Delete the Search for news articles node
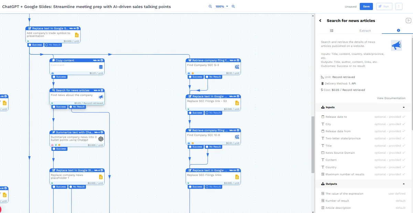This screenshot has width=413, height=213. tap(102, 90)
